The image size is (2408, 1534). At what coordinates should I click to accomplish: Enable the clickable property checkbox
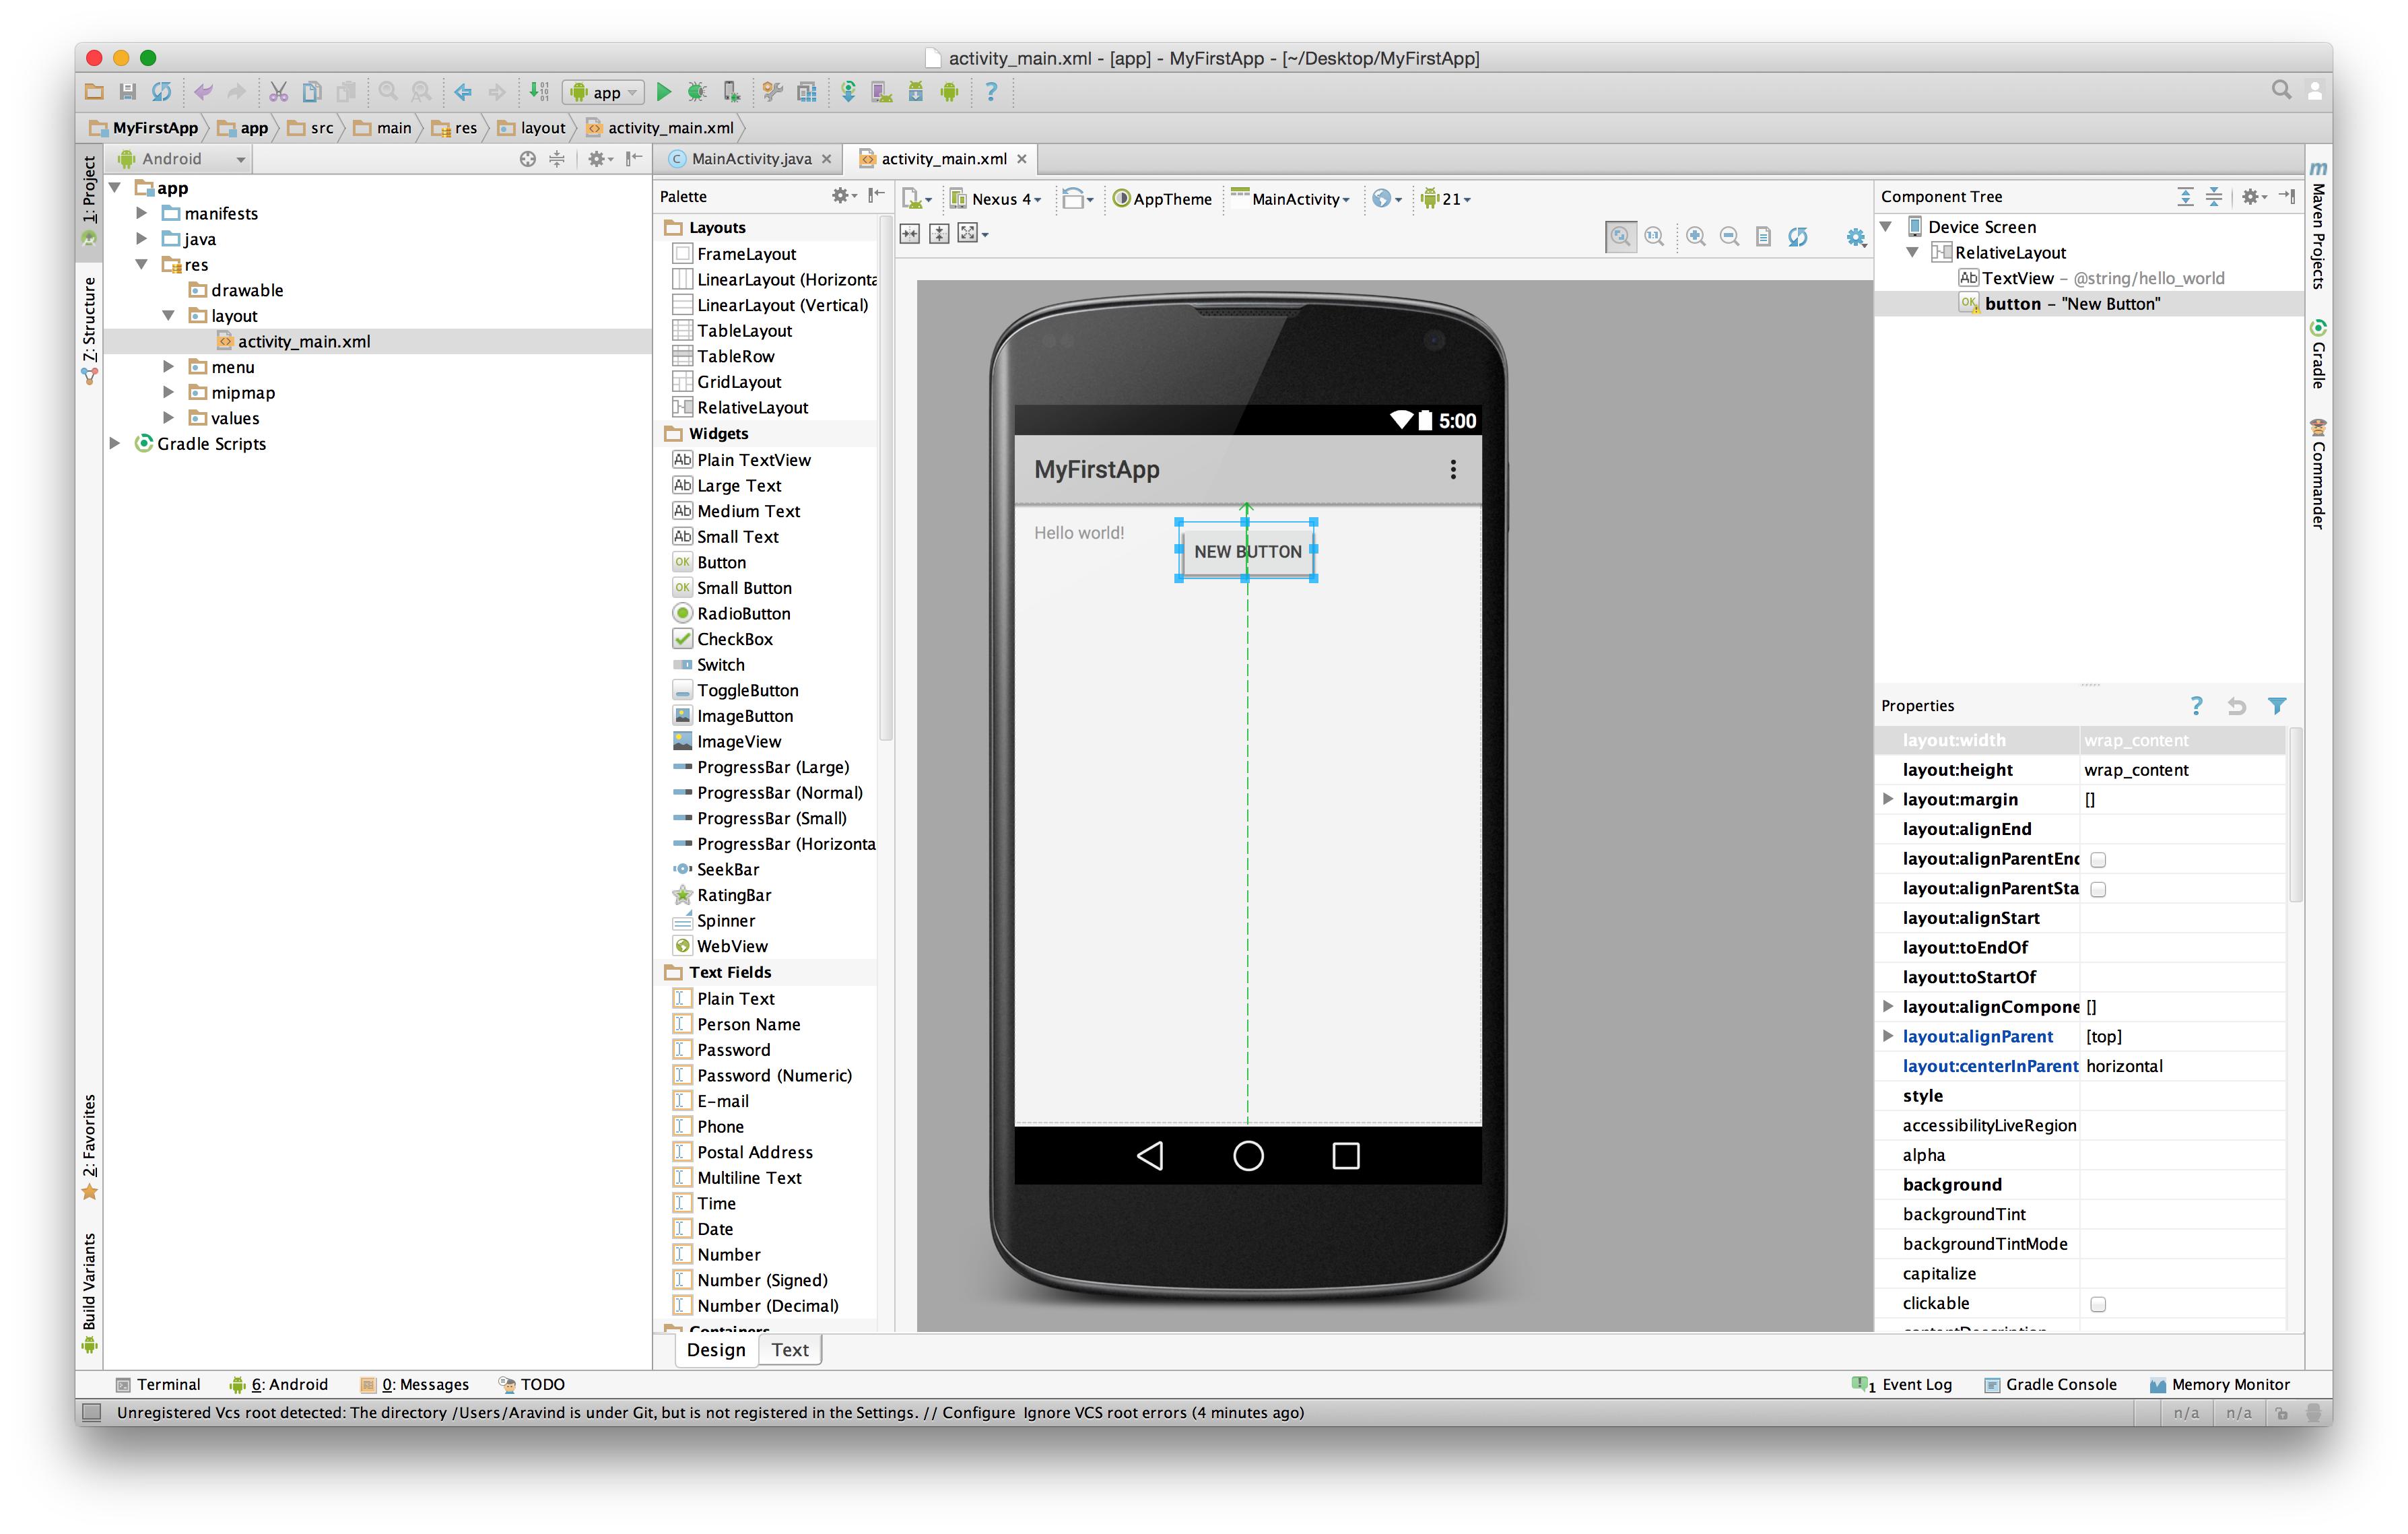point(2098,1304)
